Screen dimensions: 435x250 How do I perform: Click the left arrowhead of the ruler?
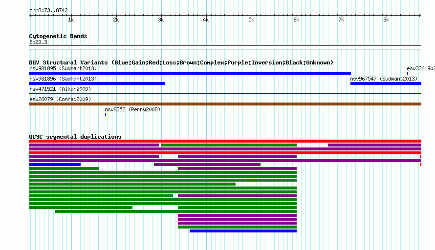click(x=30, y=16)
